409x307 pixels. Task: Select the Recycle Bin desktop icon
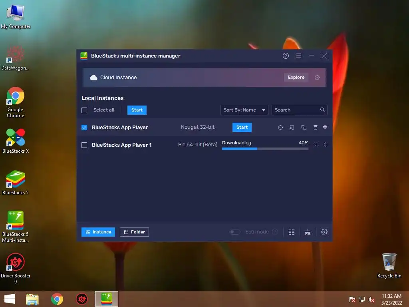pos(389,266)
